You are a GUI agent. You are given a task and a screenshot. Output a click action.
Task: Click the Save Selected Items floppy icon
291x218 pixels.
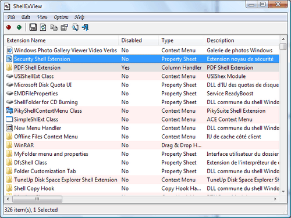pyautogui.click(x=33, y=27)
